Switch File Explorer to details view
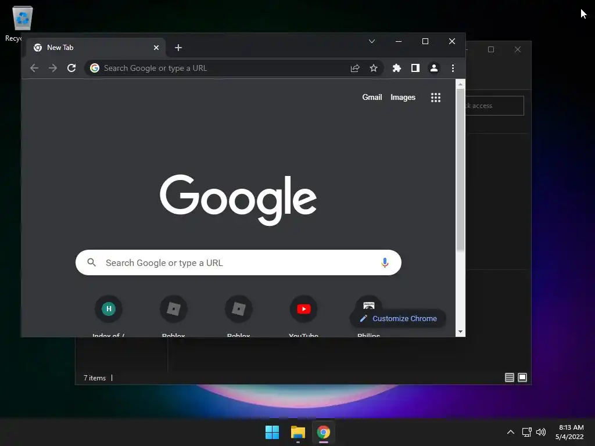This screenshot has height=446, width=595. 509,377
